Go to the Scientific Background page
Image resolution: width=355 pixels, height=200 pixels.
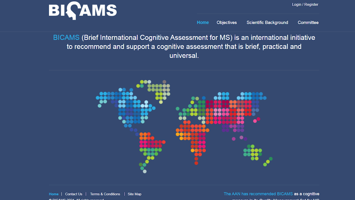pyautogui.click(x=267, y=22)
